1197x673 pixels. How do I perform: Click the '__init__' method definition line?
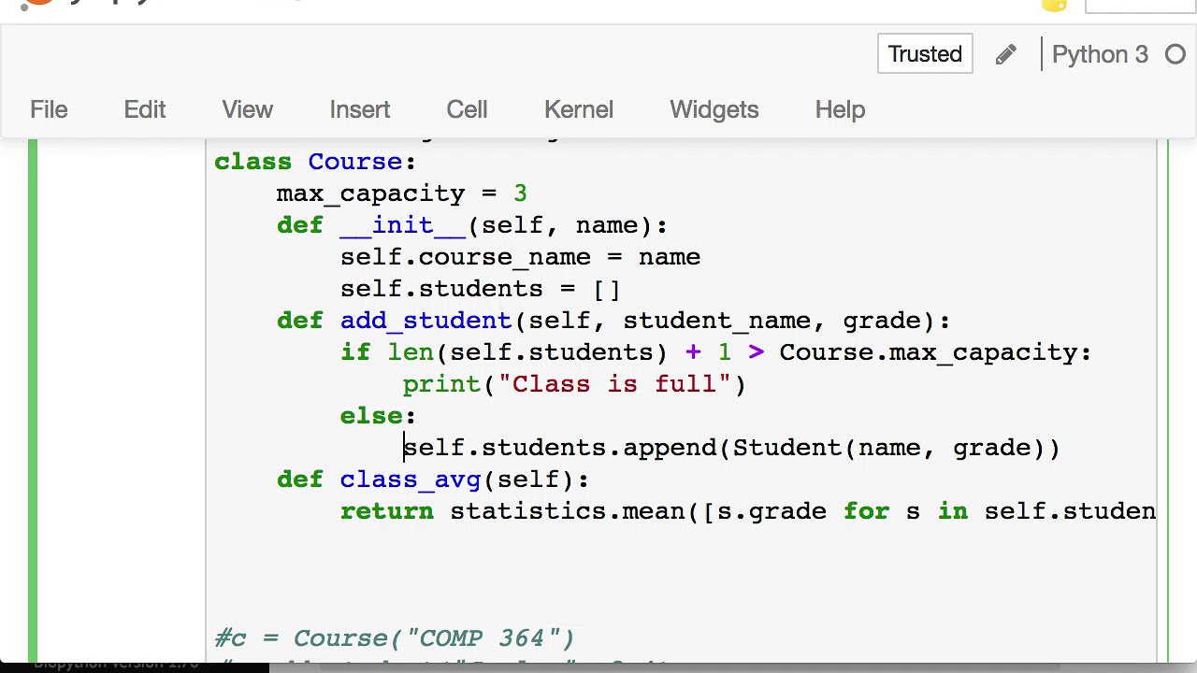click(472, 225)
